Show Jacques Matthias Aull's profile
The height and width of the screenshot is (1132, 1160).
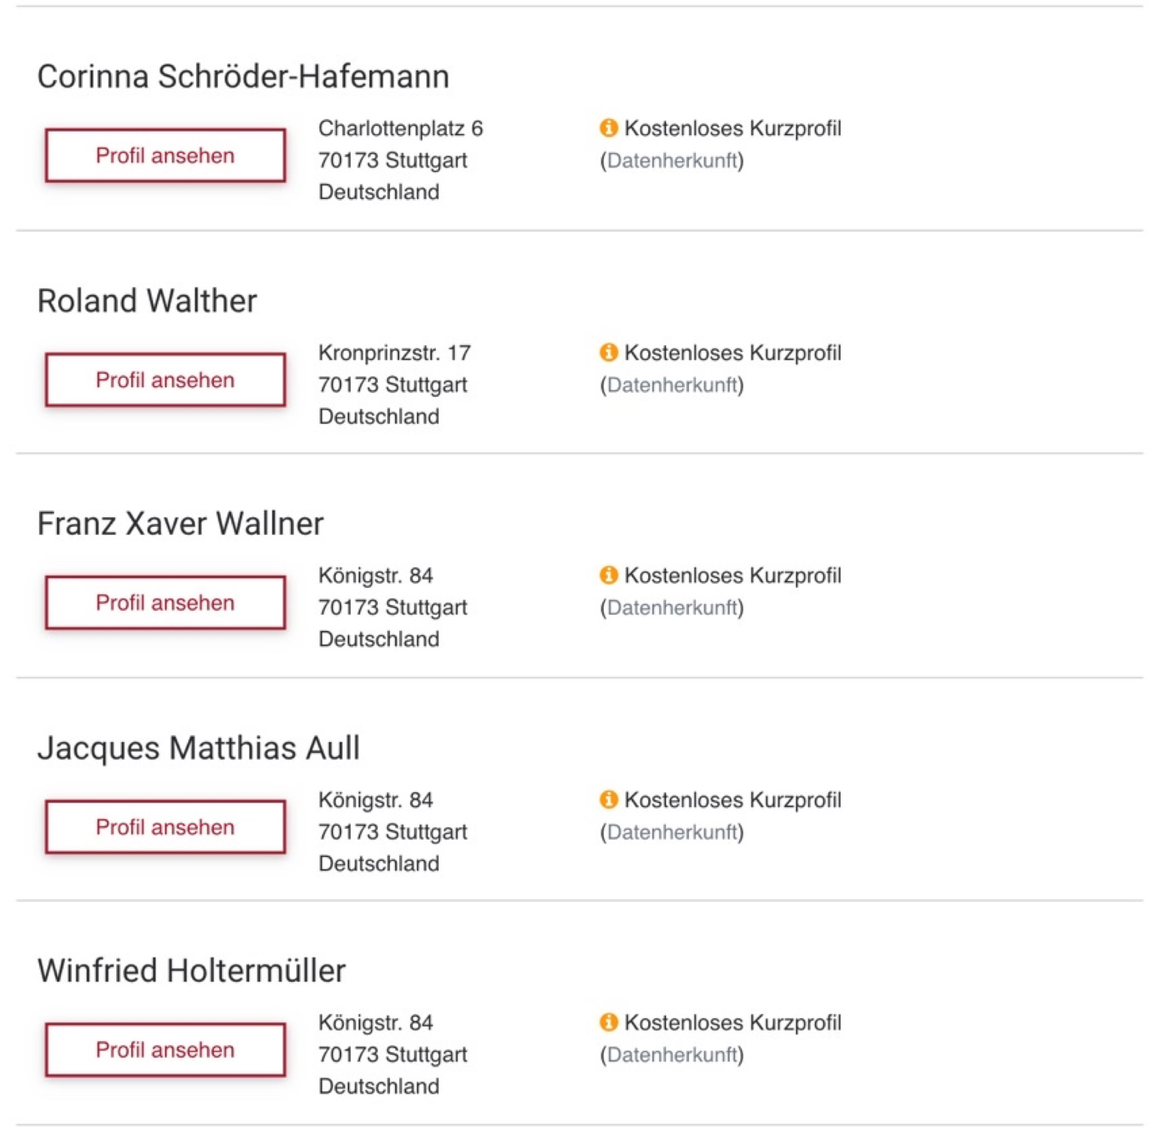click(165, 827)
